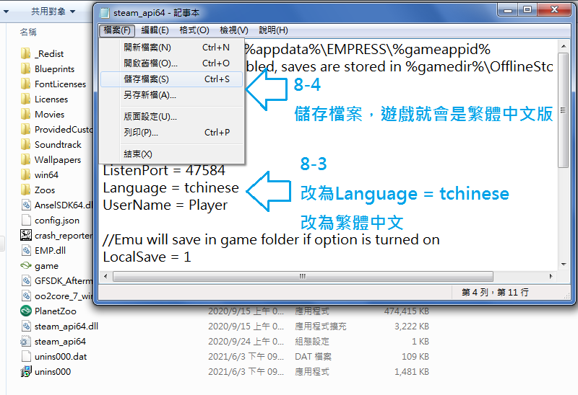
Task: Choose 版面設定(U)... from the File menu
Action: (x=171, y=117)
